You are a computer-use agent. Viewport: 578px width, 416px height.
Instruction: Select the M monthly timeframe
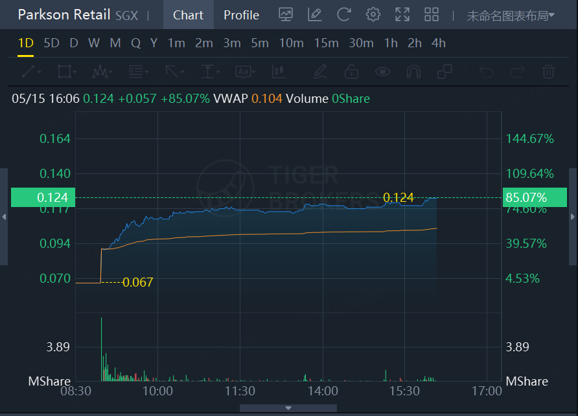click(x=115, y=43)
